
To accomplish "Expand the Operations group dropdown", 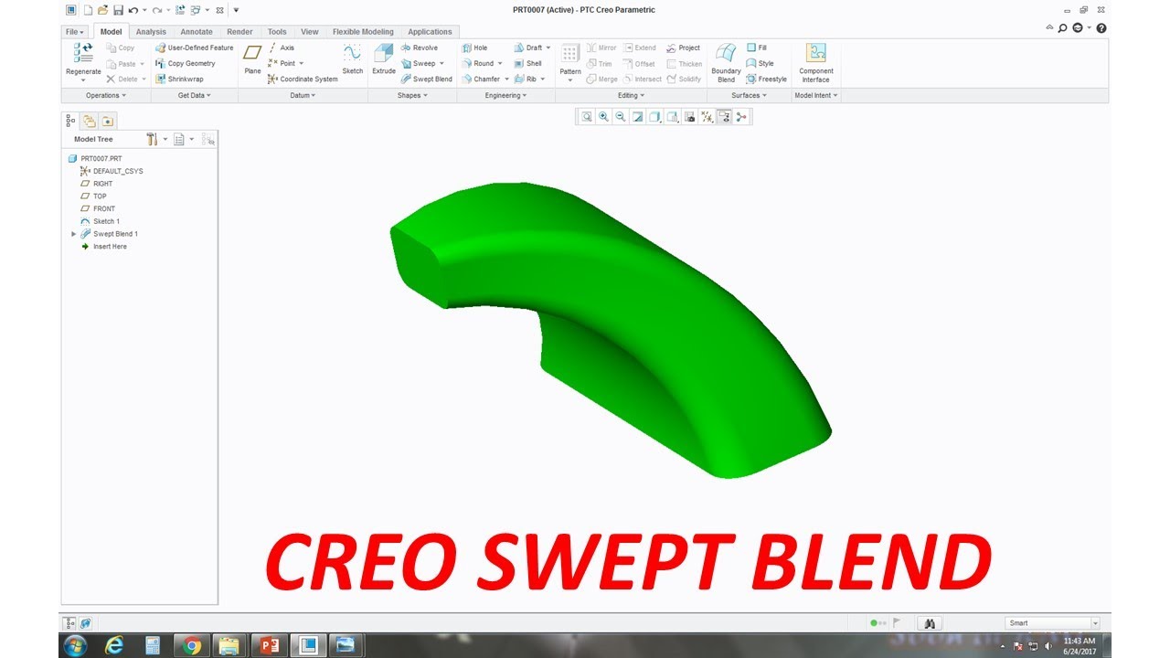I will pos(105,95).
